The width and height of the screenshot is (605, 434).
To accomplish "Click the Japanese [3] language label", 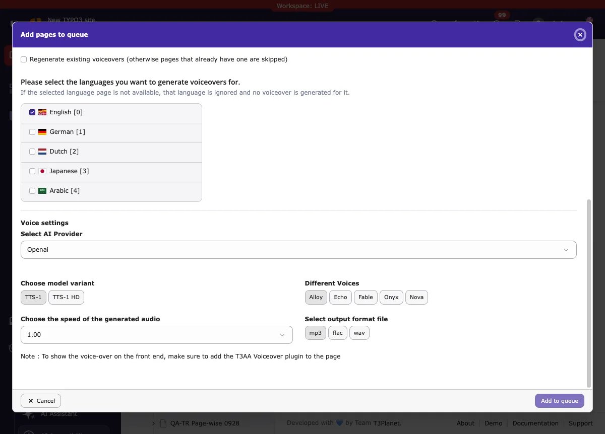I will point(69,171).
